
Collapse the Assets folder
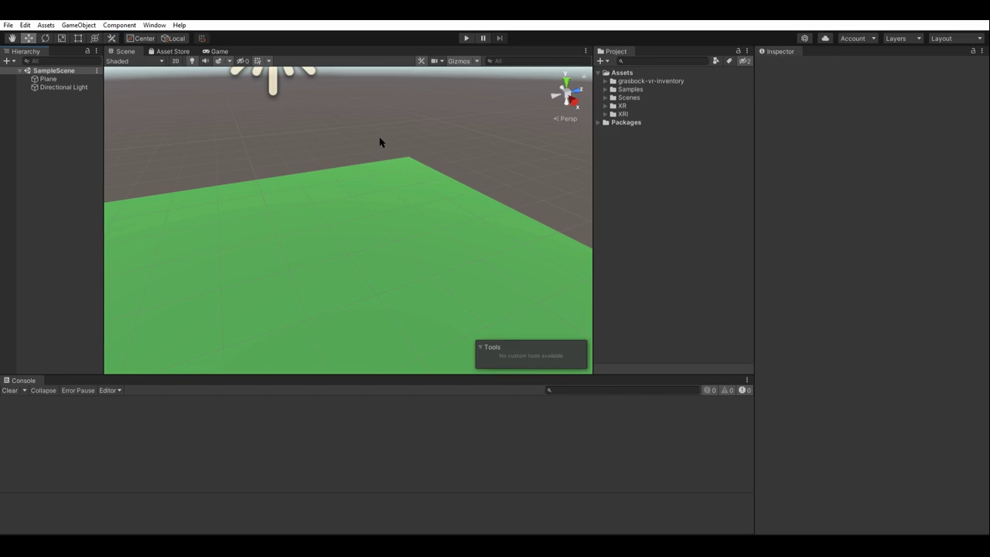click(x=598, y=73)
